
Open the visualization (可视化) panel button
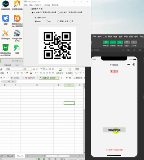127,42
